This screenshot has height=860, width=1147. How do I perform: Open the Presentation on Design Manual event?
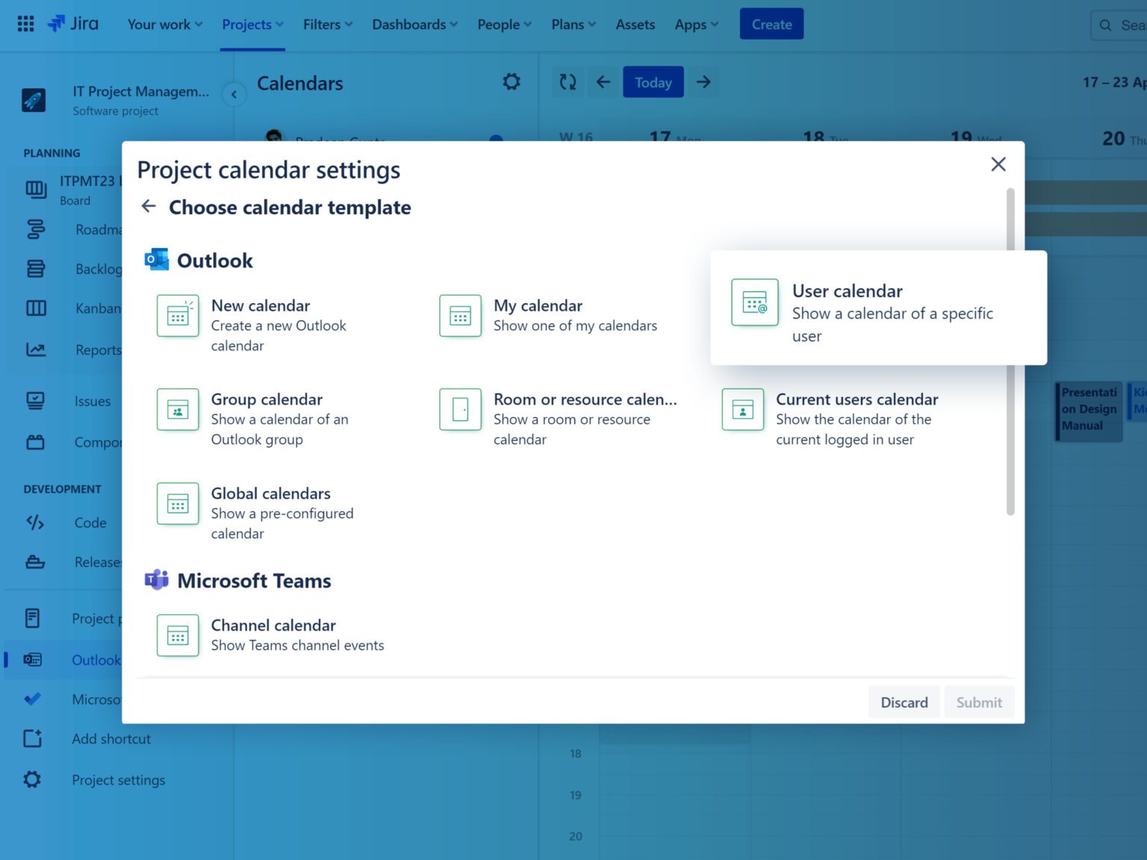1089,411
